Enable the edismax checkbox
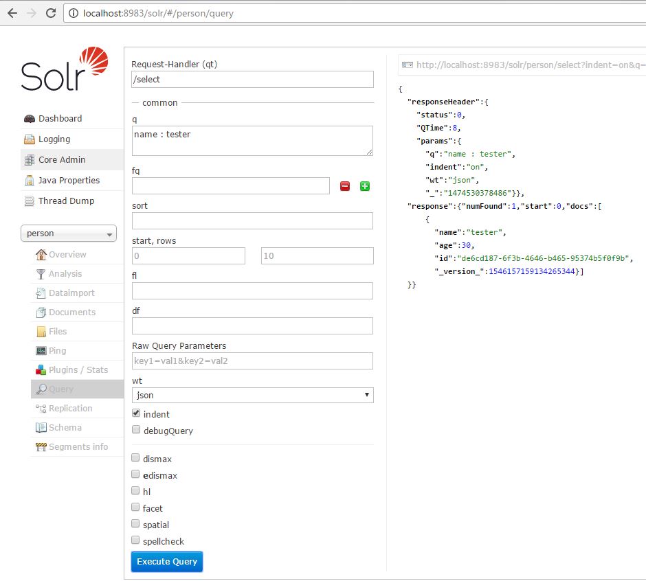Screen dimensions: 646x581 tap(135, 474)
